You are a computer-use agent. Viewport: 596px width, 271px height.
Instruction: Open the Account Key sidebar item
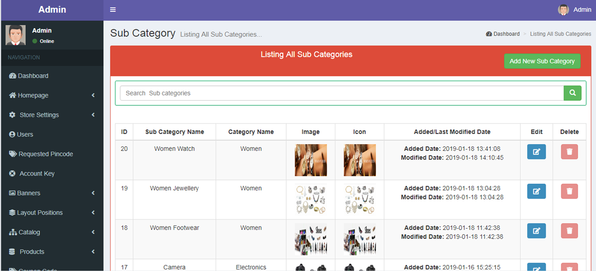51,173
